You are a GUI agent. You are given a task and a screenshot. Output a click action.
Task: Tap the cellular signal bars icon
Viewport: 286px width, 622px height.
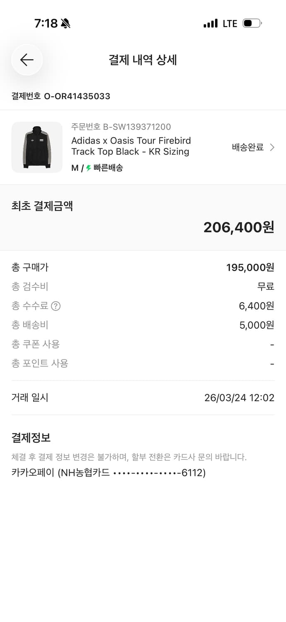pos(211,23)
